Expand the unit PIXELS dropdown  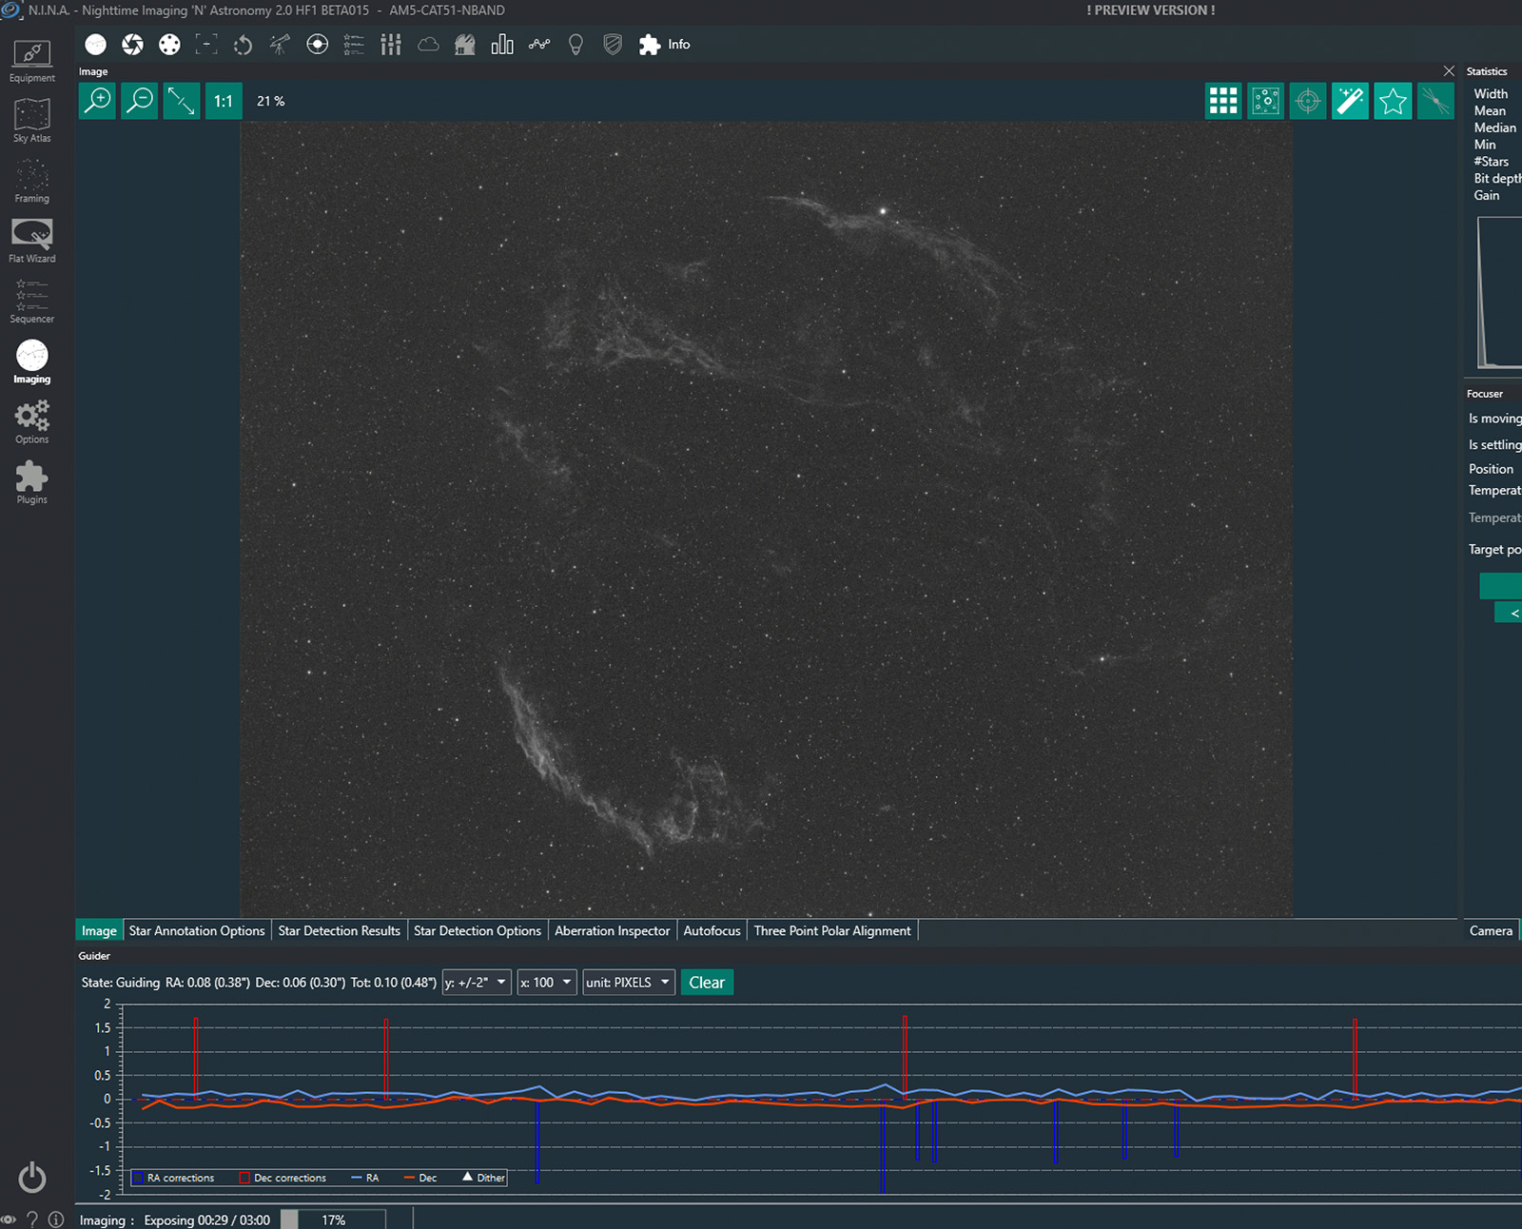pyautogui.click(x=628, y=983)
